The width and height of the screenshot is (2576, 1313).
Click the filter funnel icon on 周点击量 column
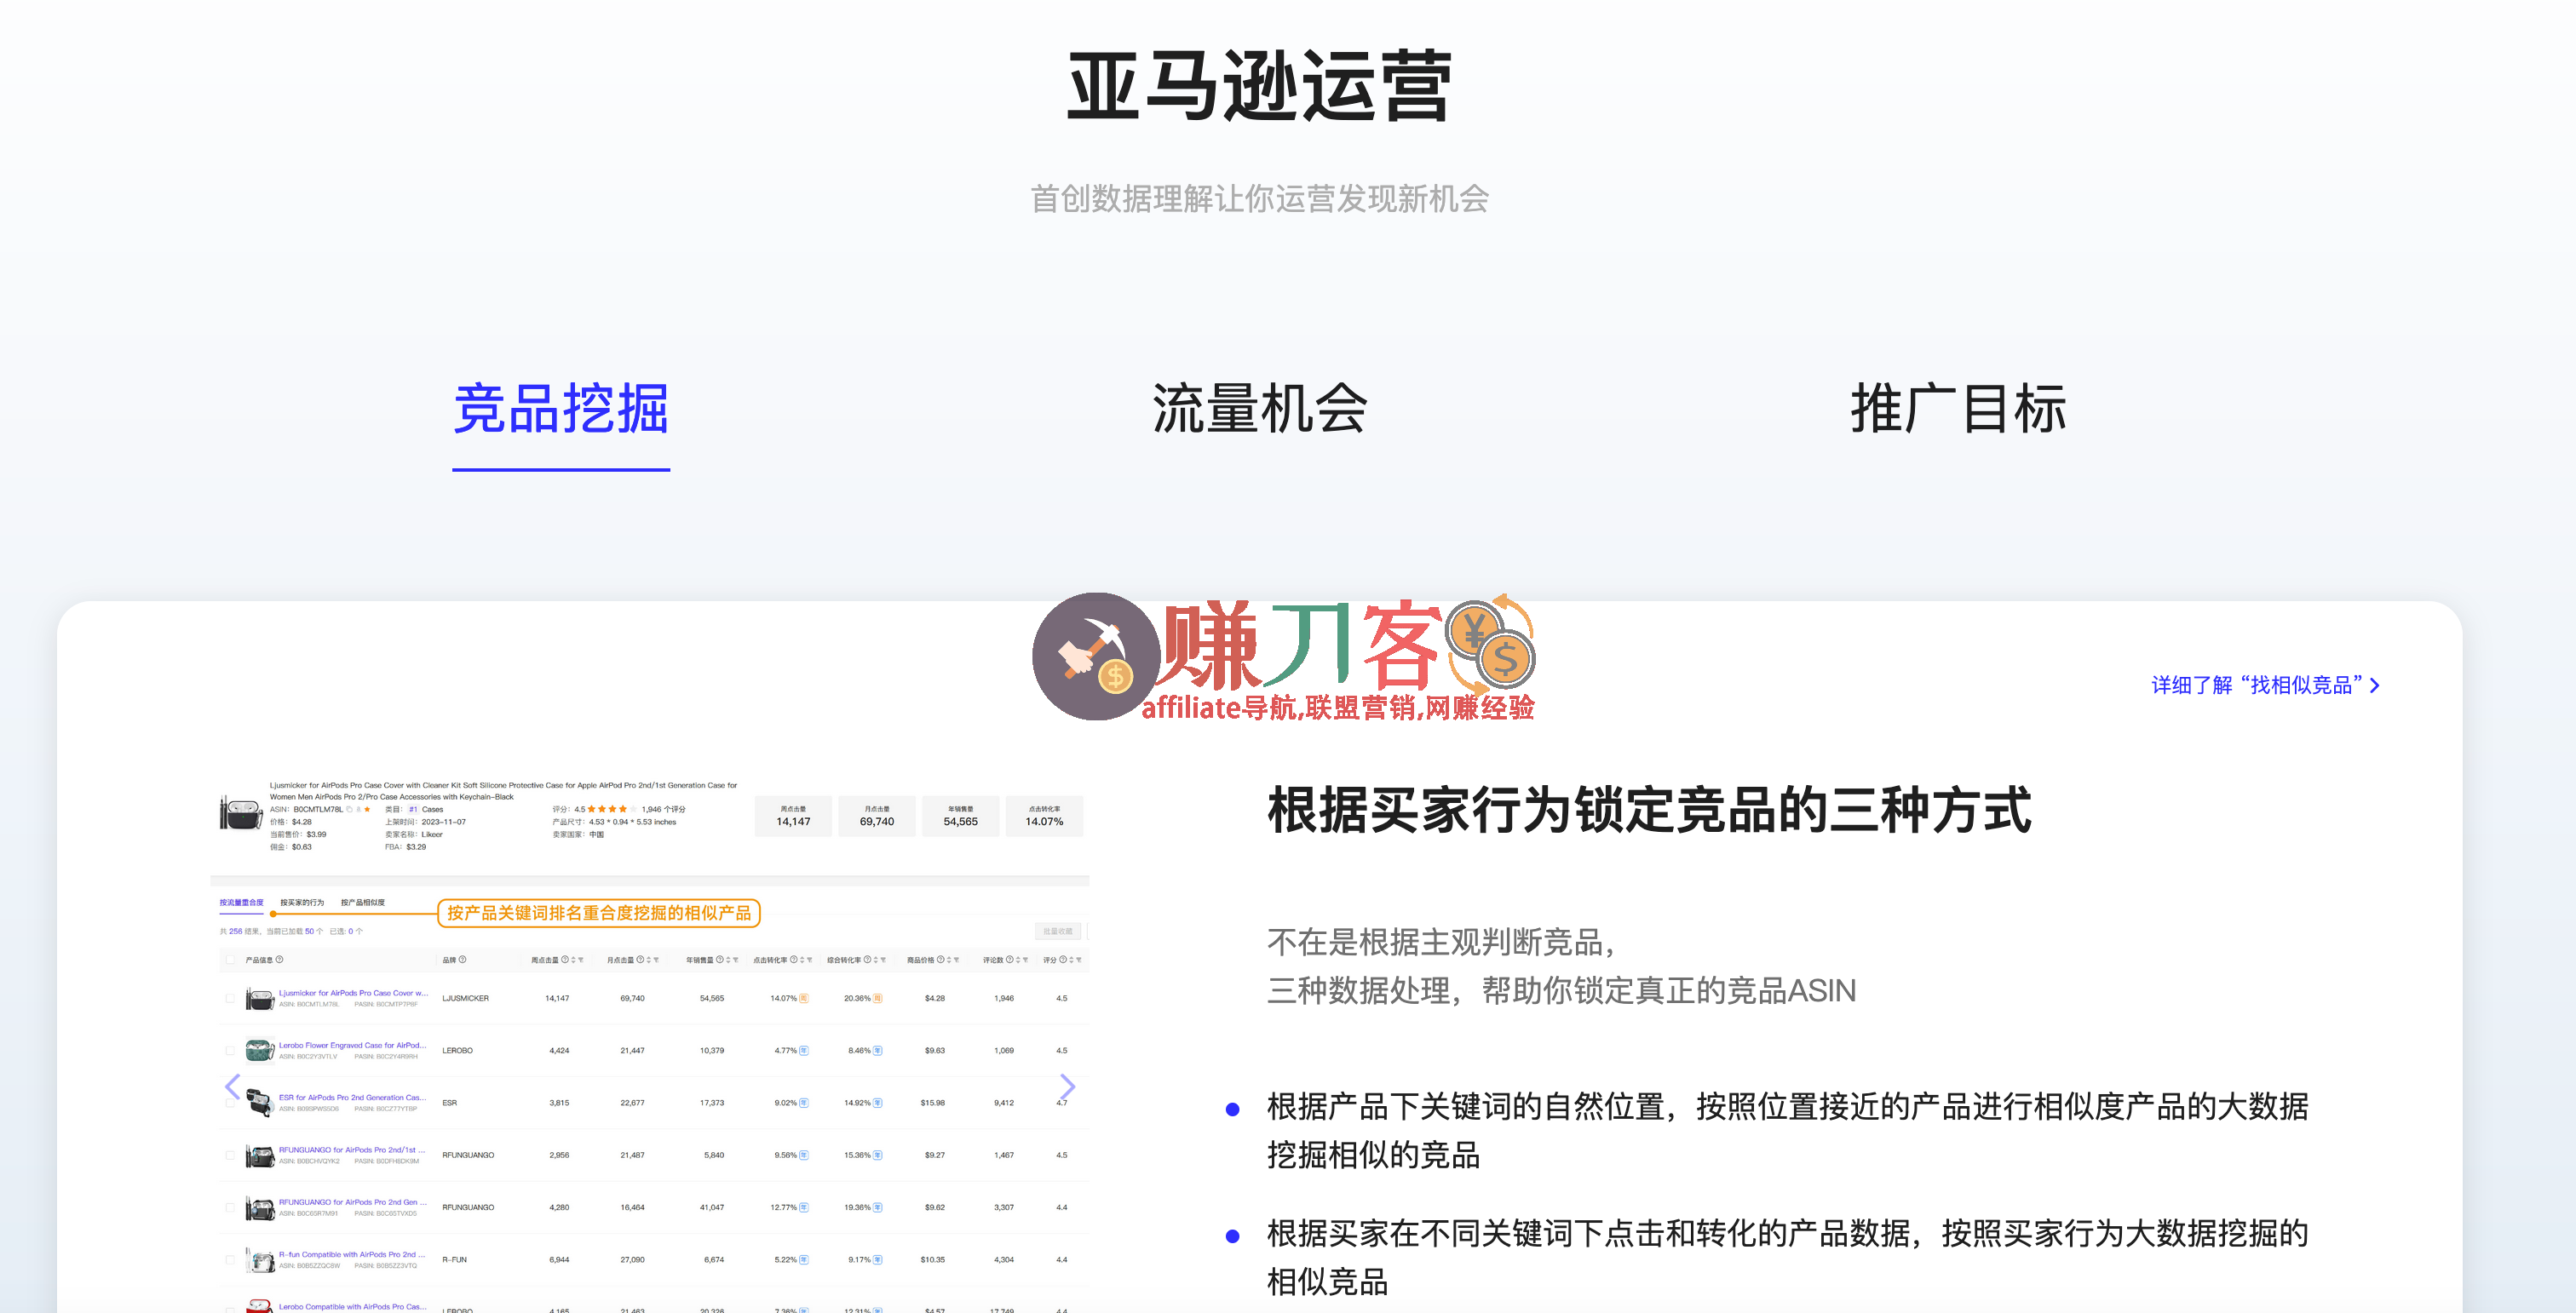(x=581, y=960)
